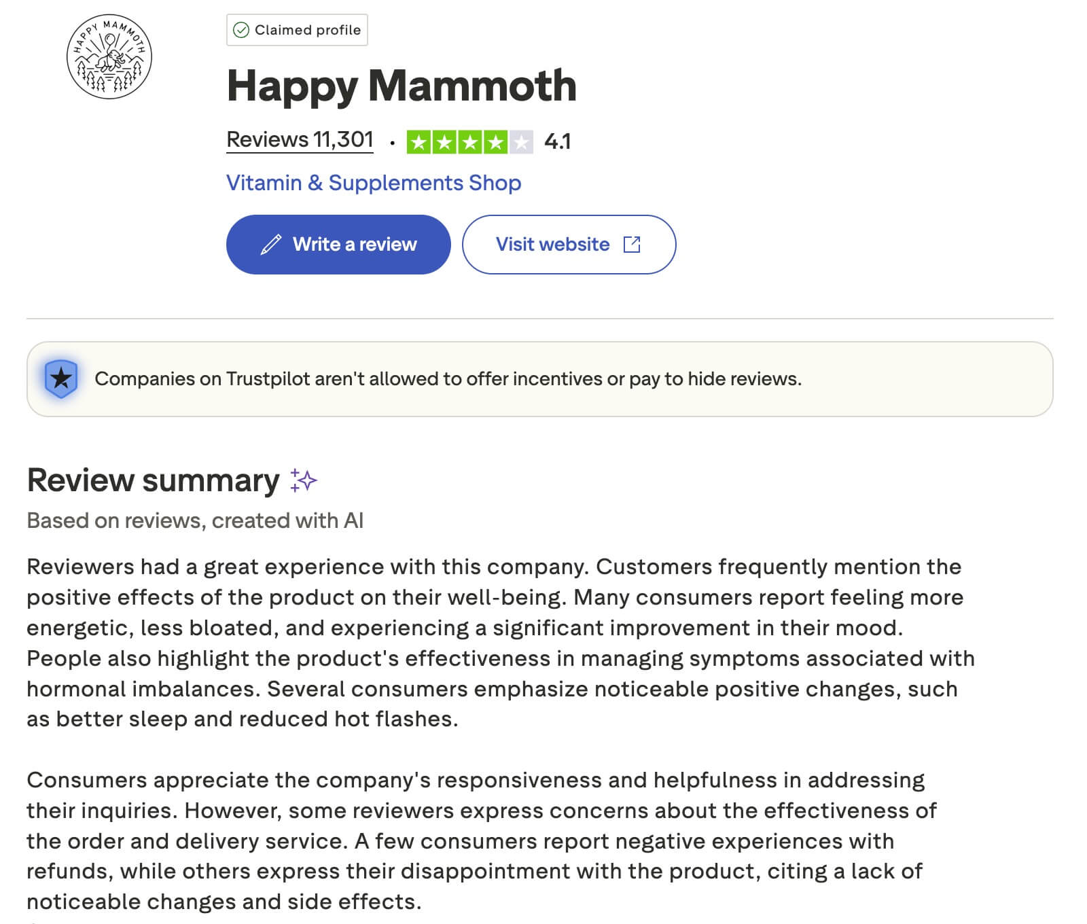Click the Claimed profile label text
The image size is (1087, 924).
(307, 30)
